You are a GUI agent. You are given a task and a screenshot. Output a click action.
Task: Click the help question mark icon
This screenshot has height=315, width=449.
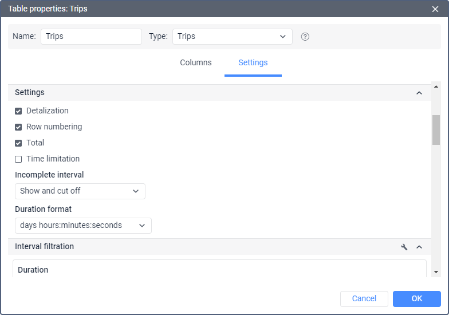coord(305,37)
